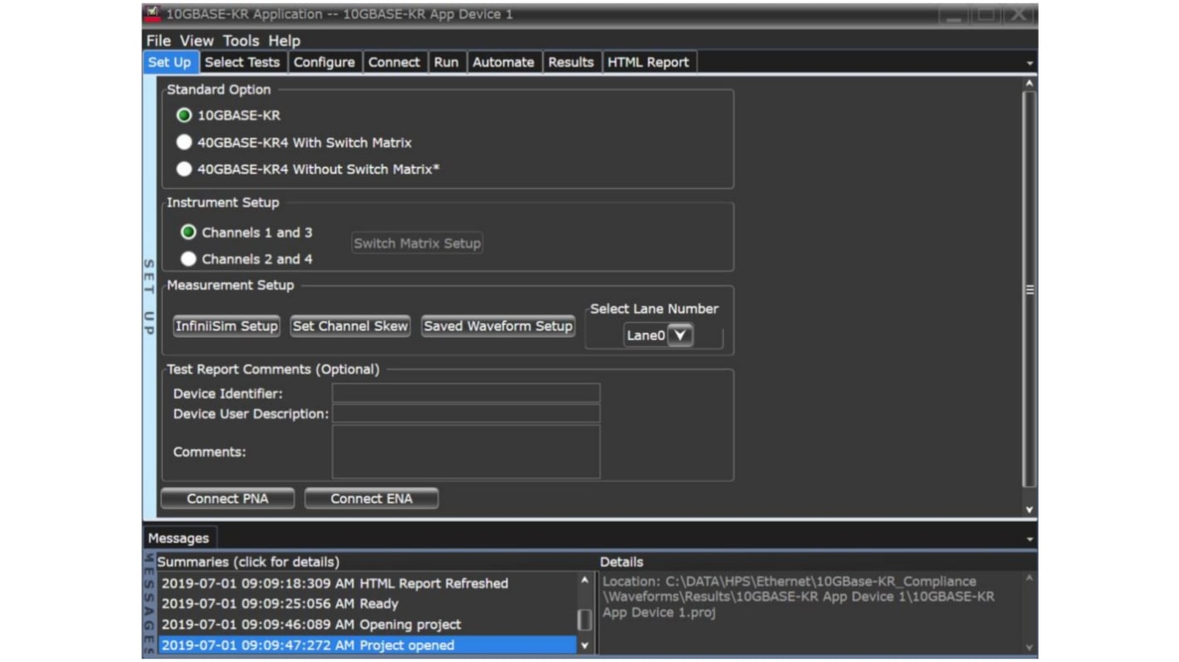Screen dimensions: 1179x662
Task: Select the Messages tab
Action: coord(179,538)
